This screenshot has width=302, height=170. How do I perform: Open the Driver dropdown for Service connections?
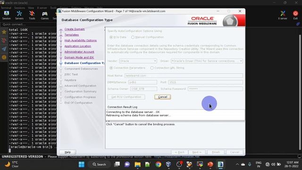pos(207,61)
